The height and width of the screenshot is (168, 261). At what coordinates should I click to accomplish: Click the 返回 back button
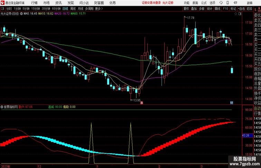(249, 9)
